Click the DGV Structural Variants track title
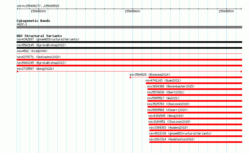This screenshot has height=153, width=250. click(39, 36)
